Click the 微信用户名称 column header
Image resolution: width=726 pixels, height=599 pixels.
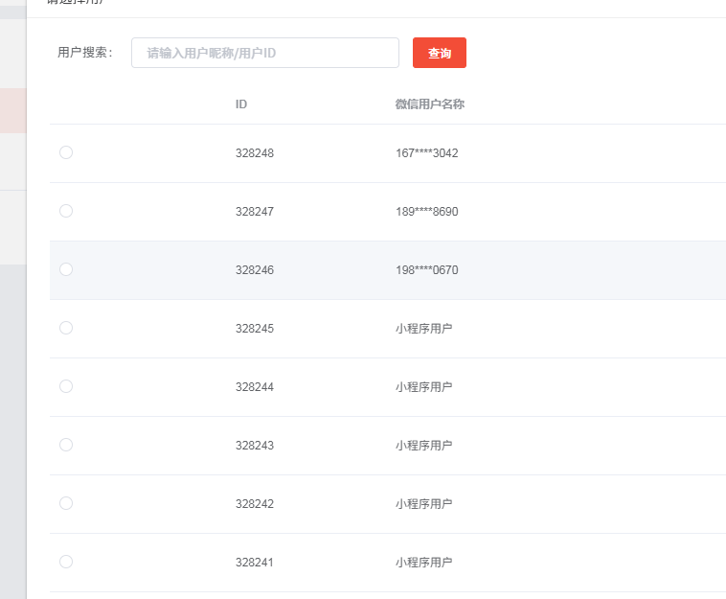429,104
